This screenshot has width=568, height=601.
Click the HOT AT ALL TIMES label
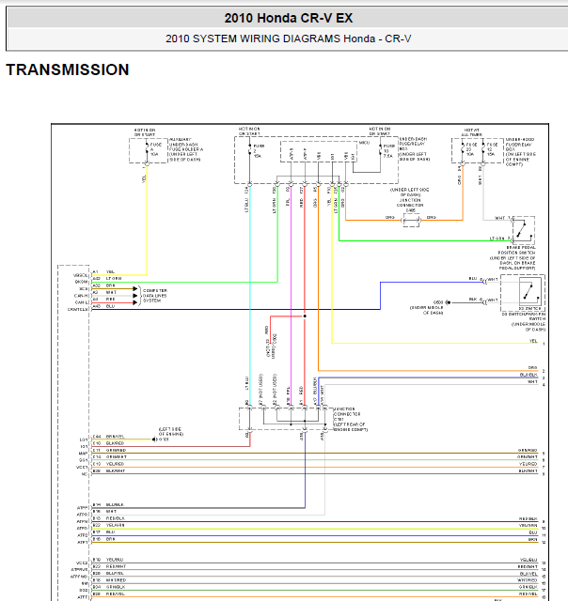472,132
